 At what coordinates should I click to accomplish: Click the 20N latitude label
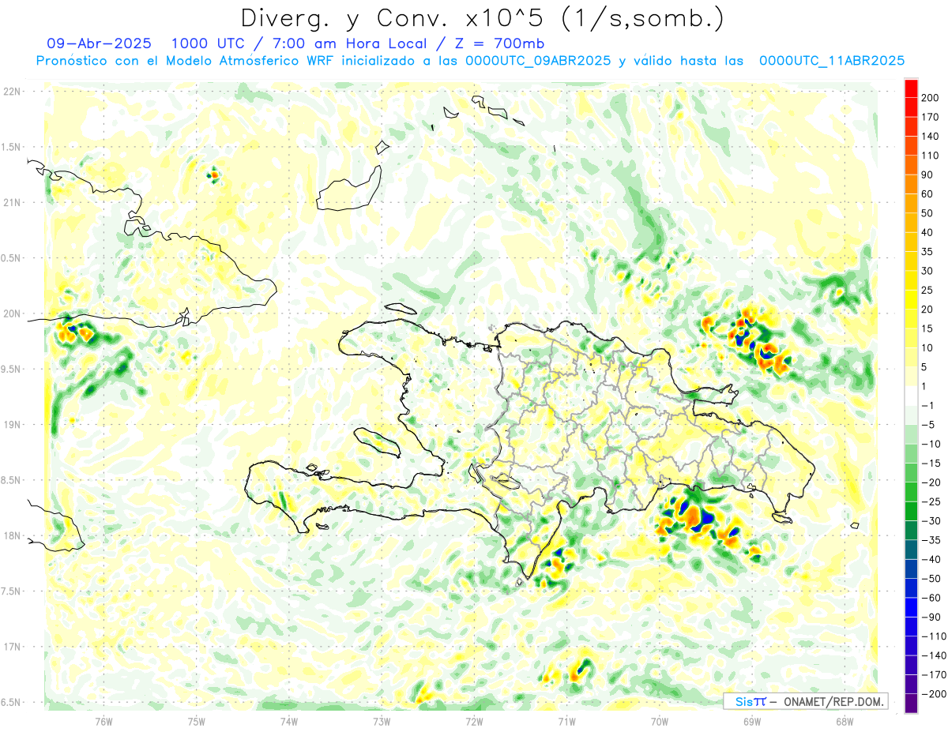coord(12,313)
